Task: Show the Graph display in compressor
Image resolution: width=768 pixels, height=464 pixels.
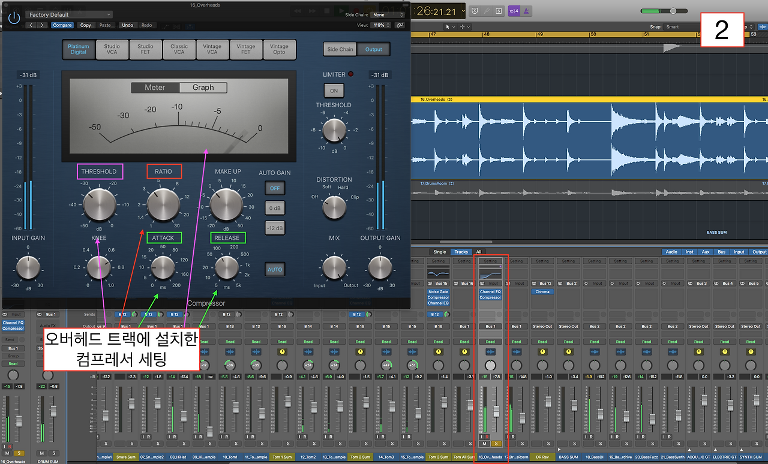Action: 203,88
